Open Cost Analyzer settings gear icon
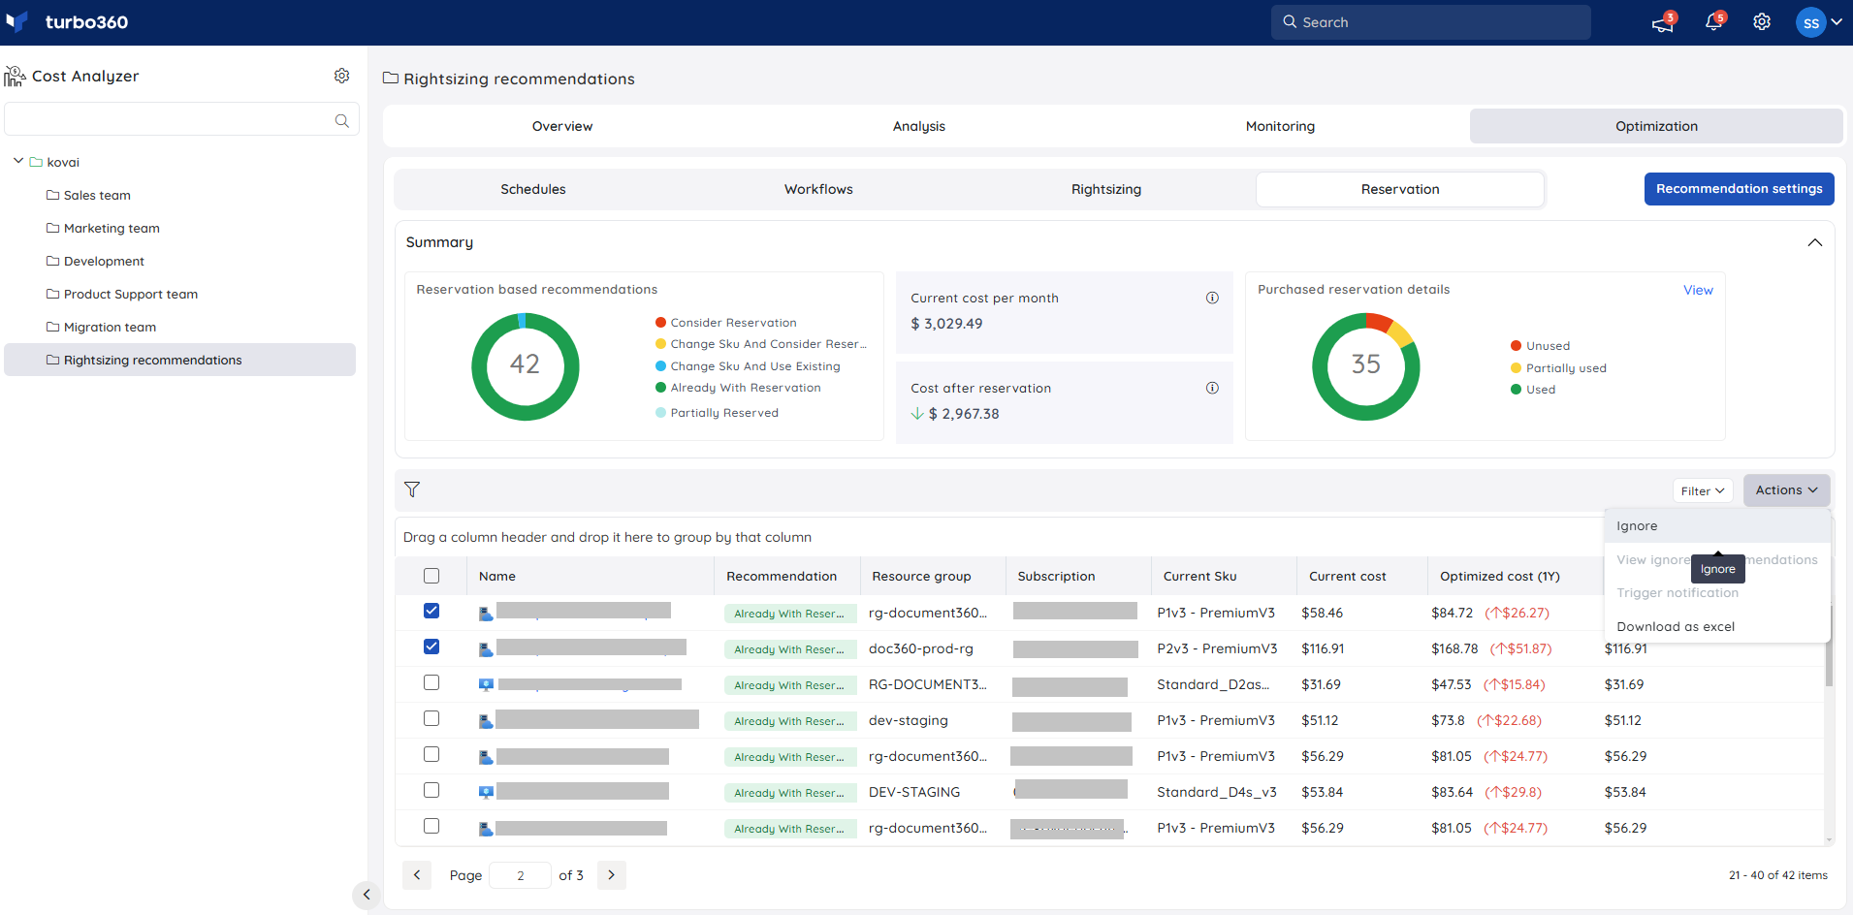Viewport: 1853px width, 915px height. [x=341, y=76]
